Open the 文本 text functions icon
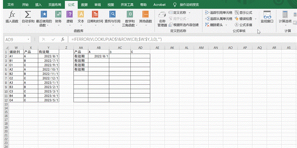This screenshot has height=148, width=297. pos(81,15)
